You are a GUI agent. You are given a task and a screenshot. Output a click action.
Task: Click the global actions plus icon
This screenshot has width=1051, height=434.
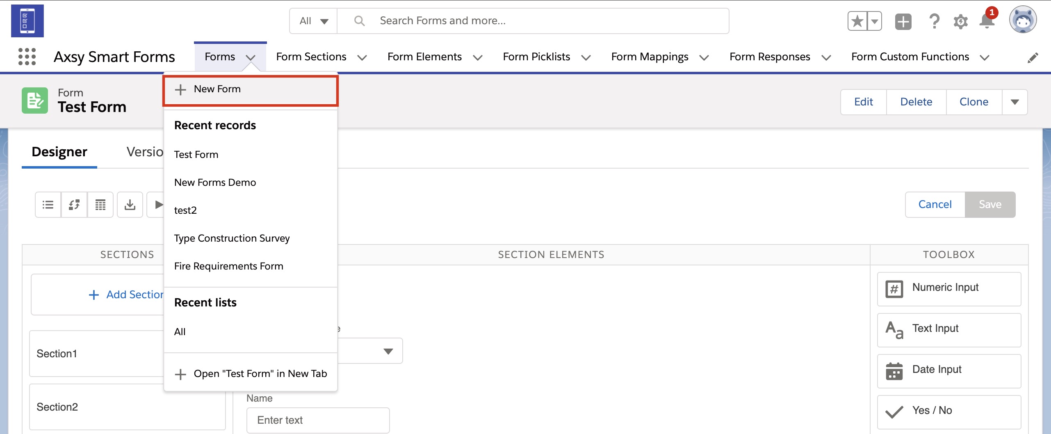pyautogui.click(x=903, y=21)
